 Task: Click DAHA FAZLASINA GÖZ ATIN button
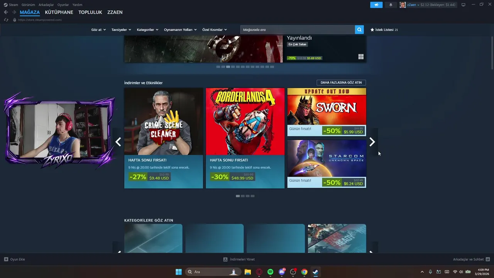pyautogui.click(x=341, y=83)
